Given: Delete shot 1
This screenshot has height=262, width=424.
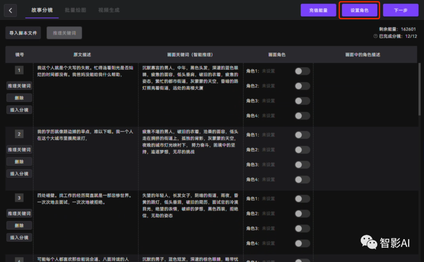Looking at the screenshot, I should [x=19, y=98].
